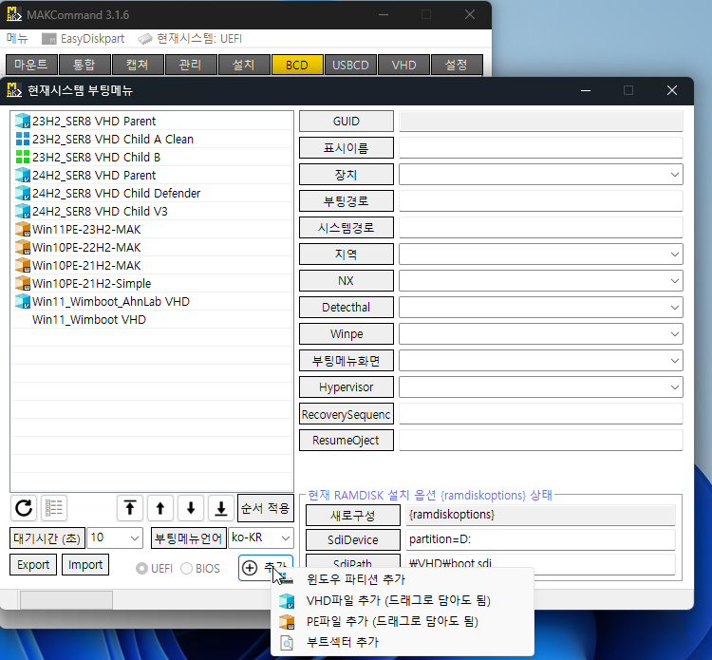This screenshot has width=712, height=660.
Task: Click the current system UEFI disk icon
Action: point(145,39)
